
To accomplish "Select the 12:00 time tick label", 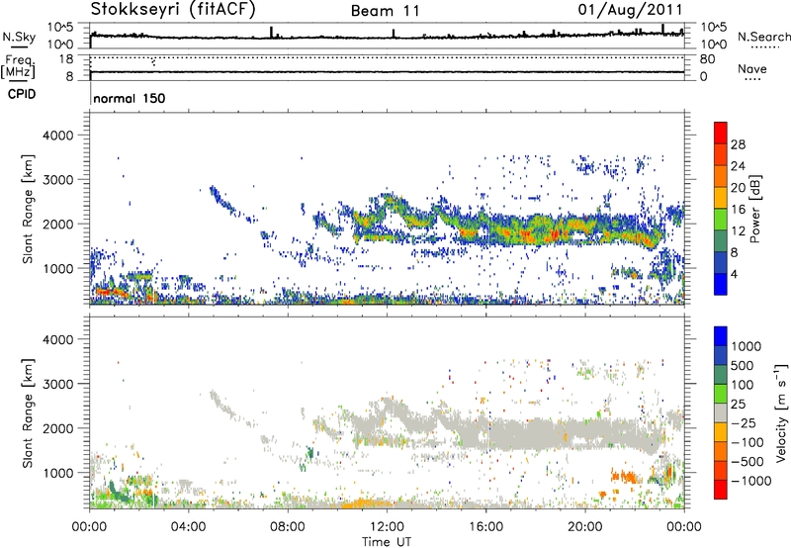I will pos(387,527).
